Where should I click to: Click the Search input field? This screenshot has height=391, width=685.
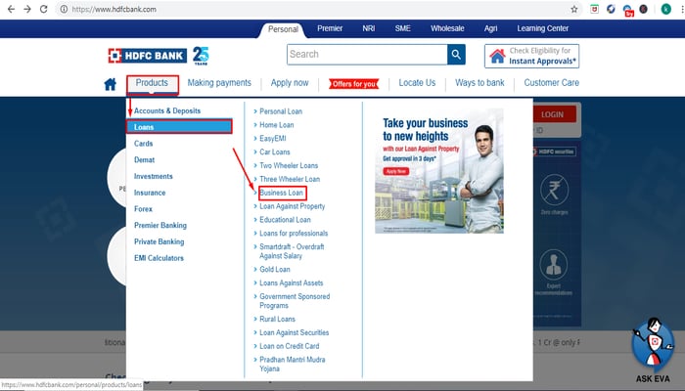(x=367, y=54)
